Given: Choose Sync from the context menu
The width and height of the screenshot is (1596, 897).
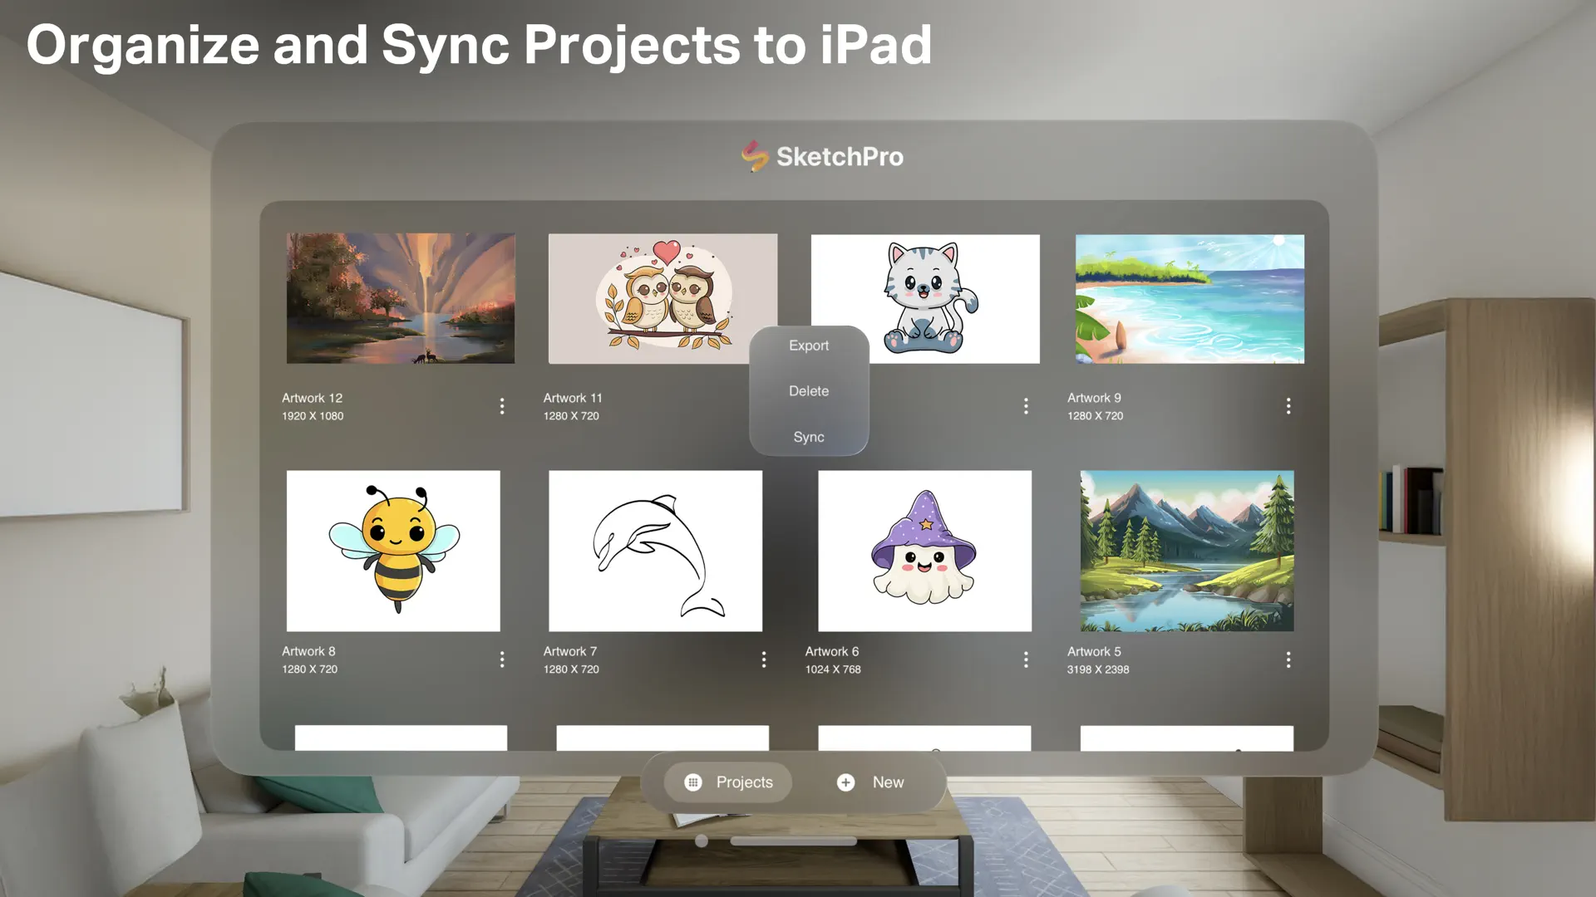Looking at the screenshot, I should pos(807,436).
